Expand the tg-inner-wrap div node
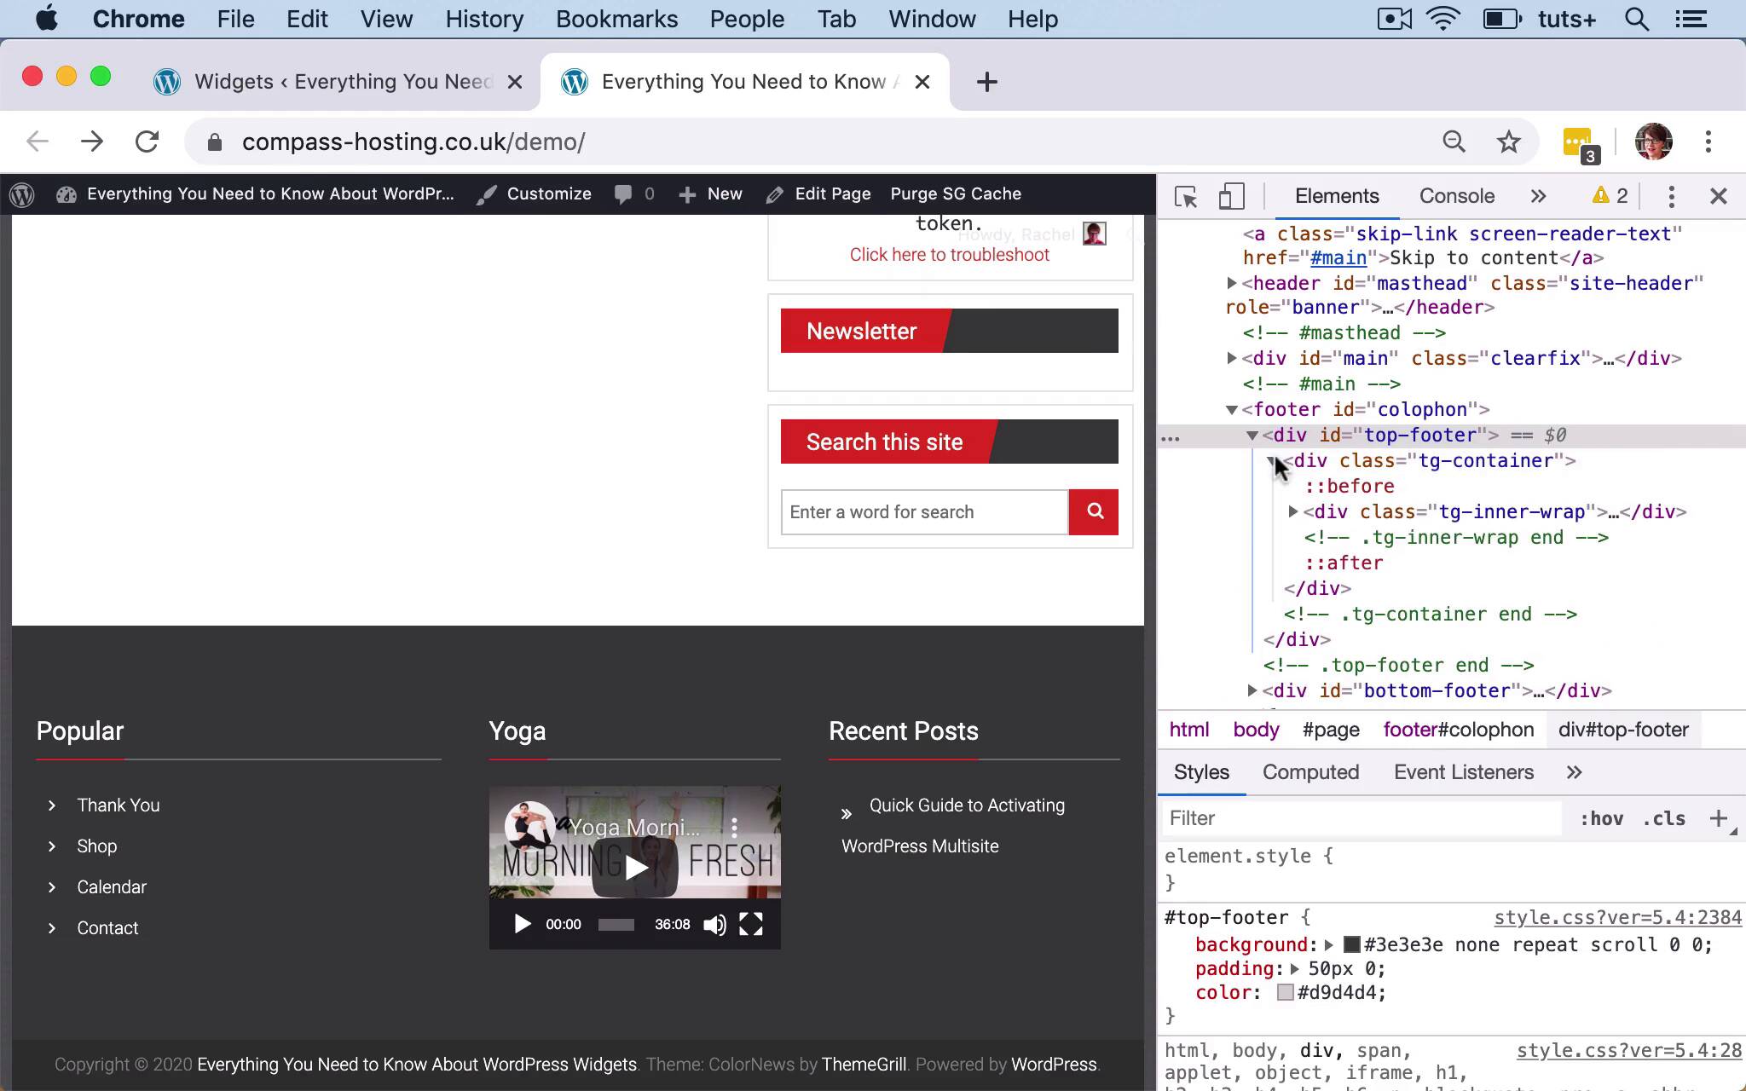The width and height of the screenshot is (1746, 1091). [1293, 512]
